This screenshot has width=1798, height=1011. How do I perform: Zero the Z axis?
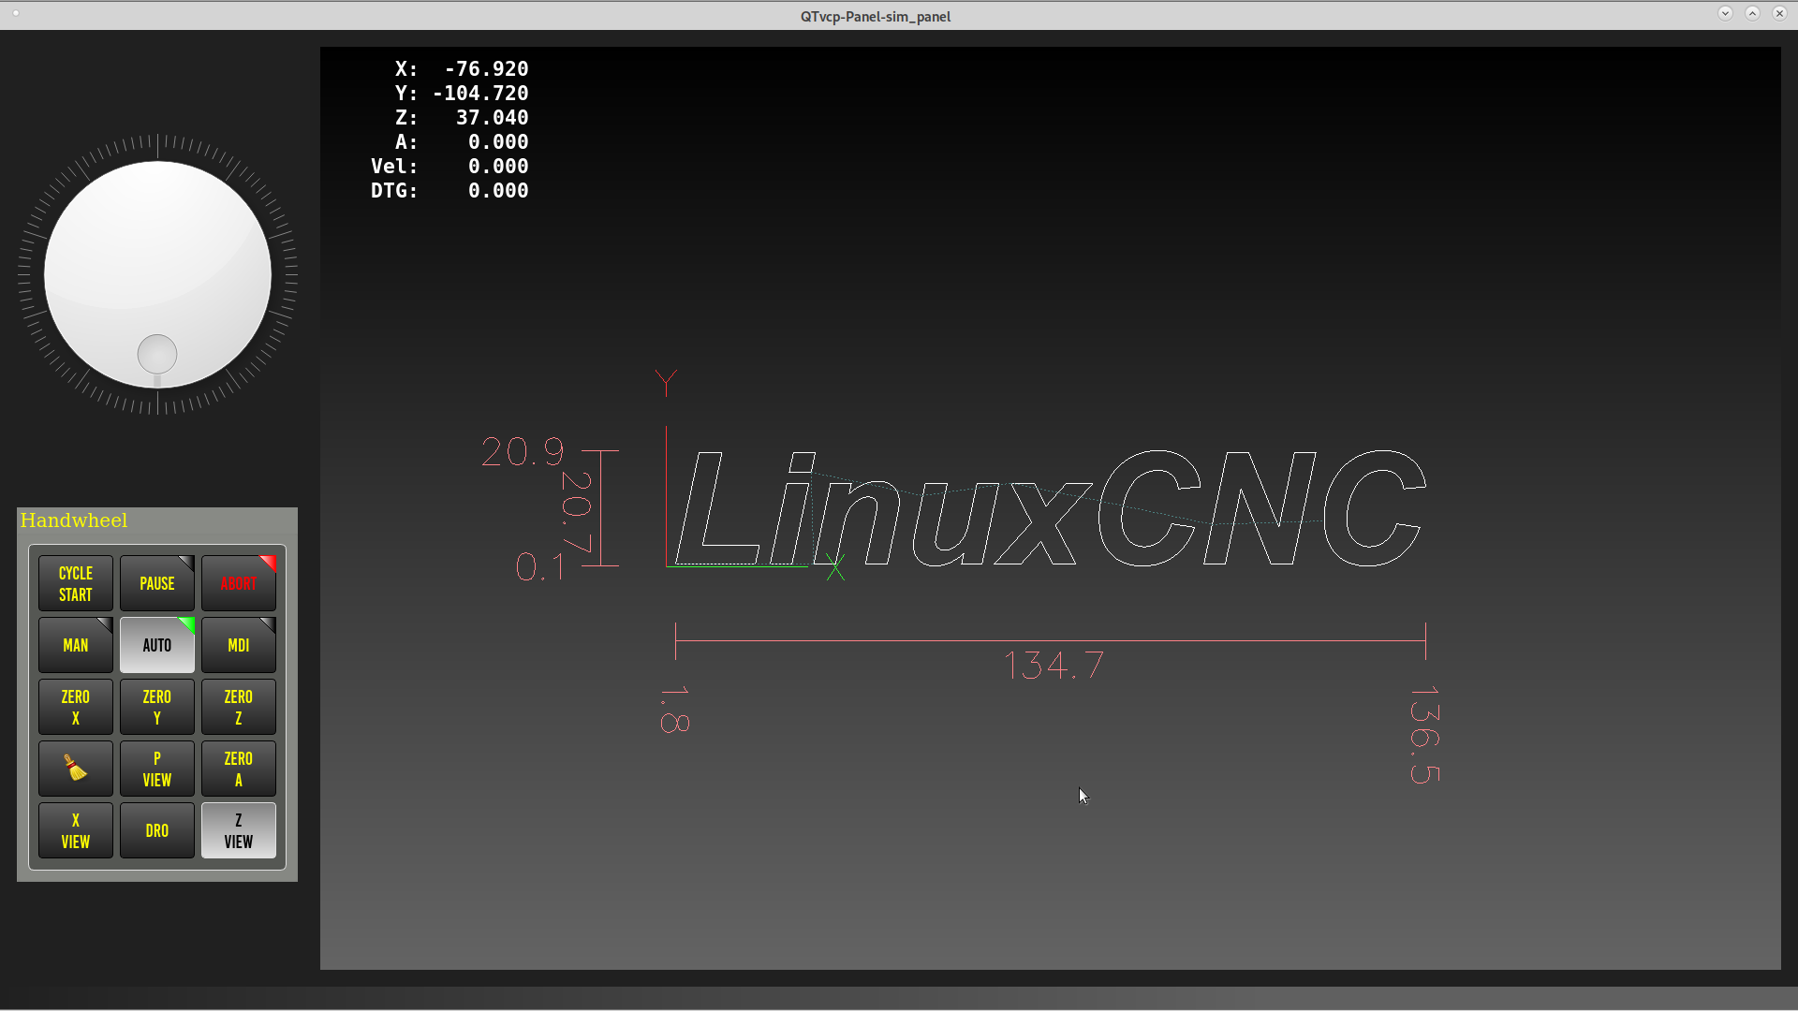[239, 707]
